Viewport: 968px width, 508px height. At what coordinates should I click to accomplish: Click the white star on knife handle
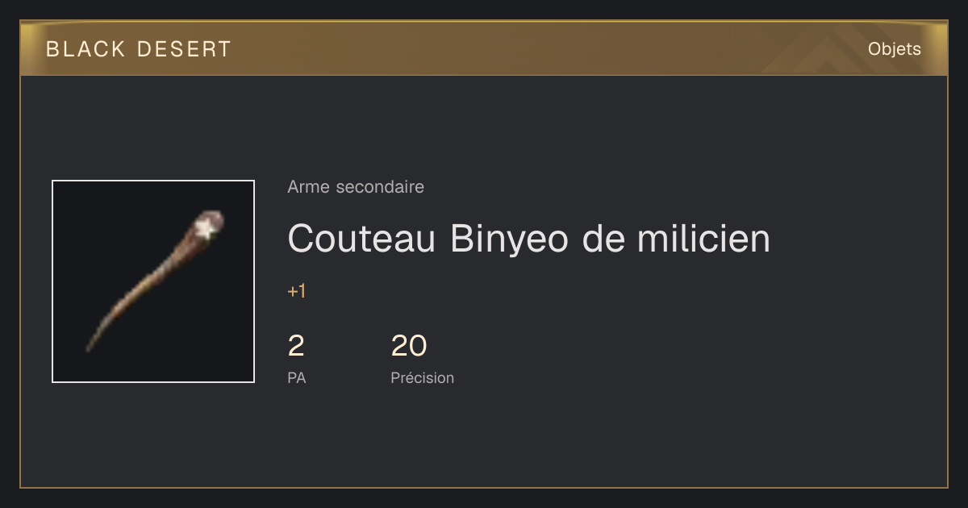pyautogui.click(x=207, y=229)
